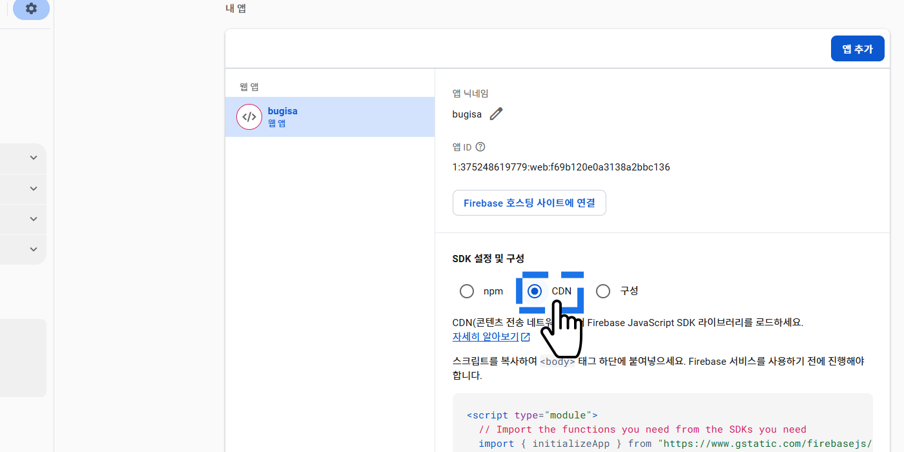The image size is (904, 452).
Task: Select the bugisa web app code icon
Action: [249, 117]
